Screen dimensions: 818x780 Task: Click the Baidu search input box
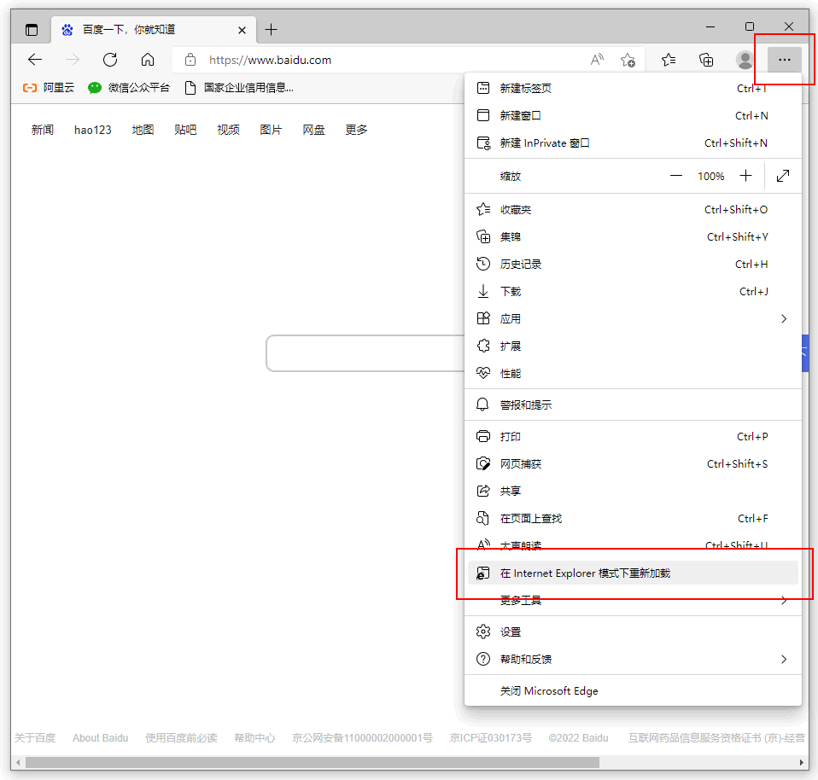pyautogui.click(x=365, y=353)
